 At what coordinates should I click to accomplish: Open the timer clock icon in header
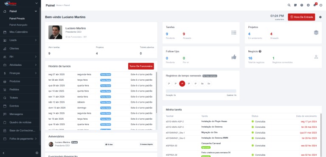tap(302, 5)
